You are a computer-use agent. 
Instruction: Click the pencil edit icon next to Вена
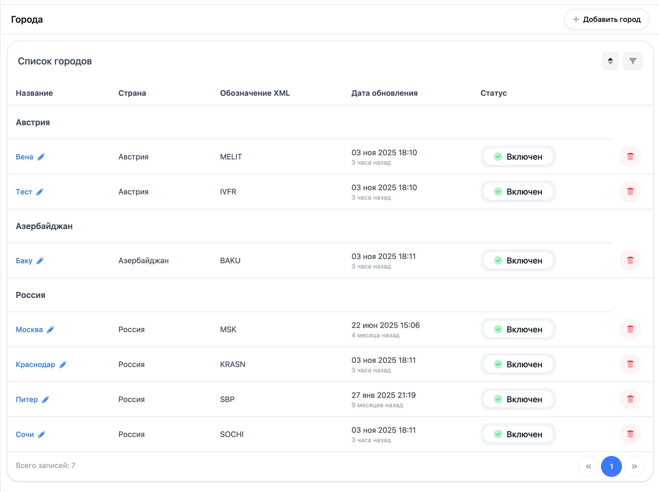[41, 157]
